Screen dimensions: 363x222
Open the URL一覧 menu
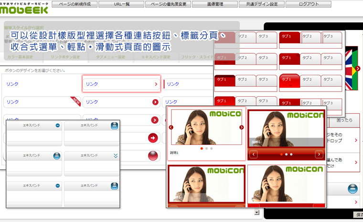(x=121, y=4)
